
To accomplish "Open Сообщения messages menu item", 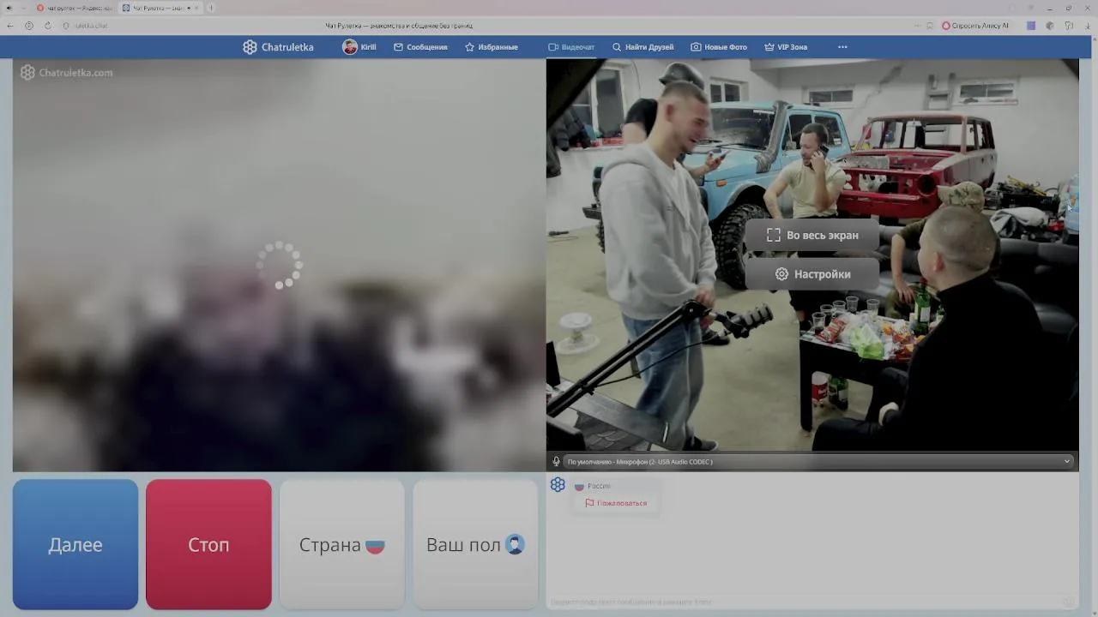I will [420, 47].
